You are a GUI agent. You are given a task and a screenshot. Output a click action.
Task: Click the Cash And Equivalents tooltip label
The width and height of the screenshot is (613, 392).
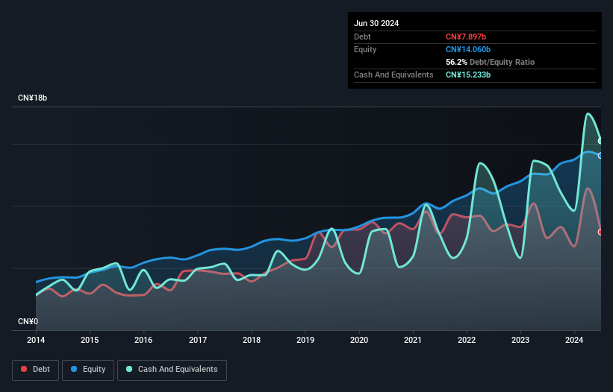(x=393, y=75)
